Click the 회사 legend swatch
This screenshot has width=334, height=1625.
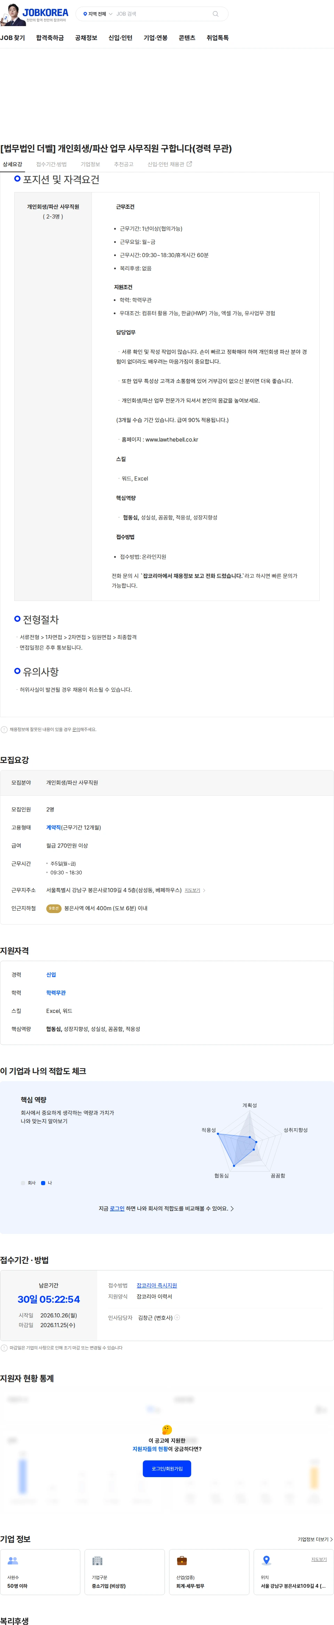(x=23, y=1183)
